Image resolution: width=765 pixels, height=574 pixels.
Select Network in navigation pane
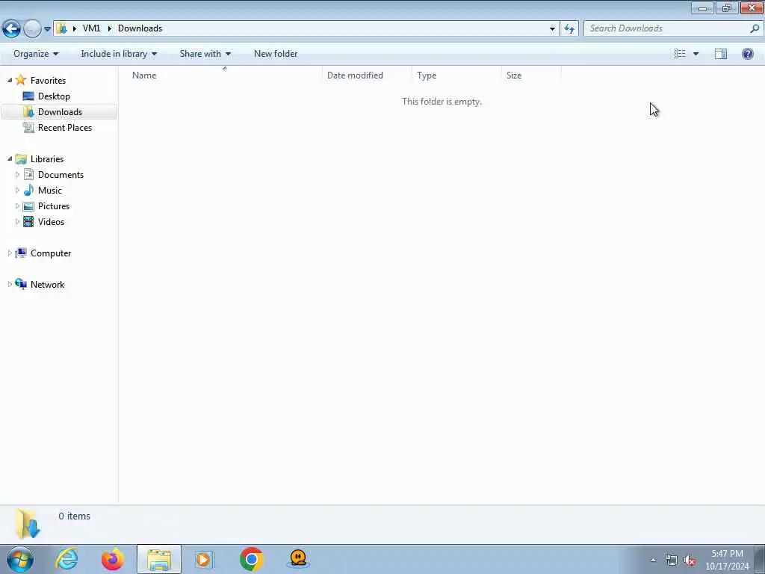pos(47,285)
